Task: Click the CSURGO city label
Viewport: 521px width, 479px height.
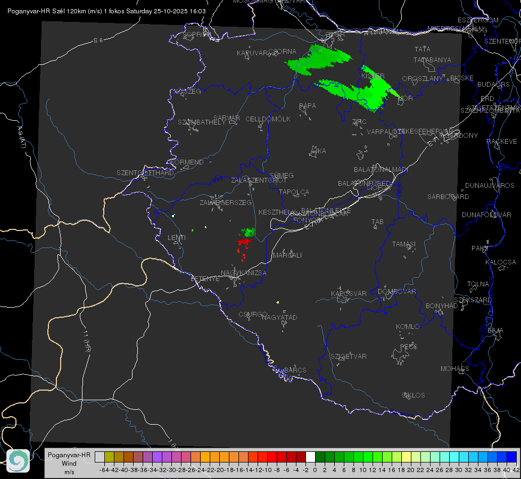Action: 253,315
